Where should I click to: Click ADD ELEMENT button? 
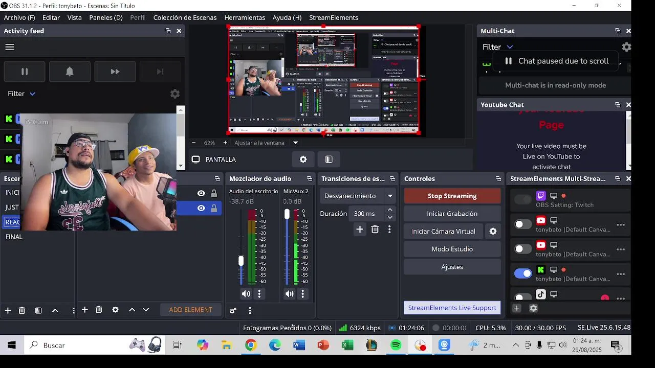pyautogui.click(x=190, y=310)
